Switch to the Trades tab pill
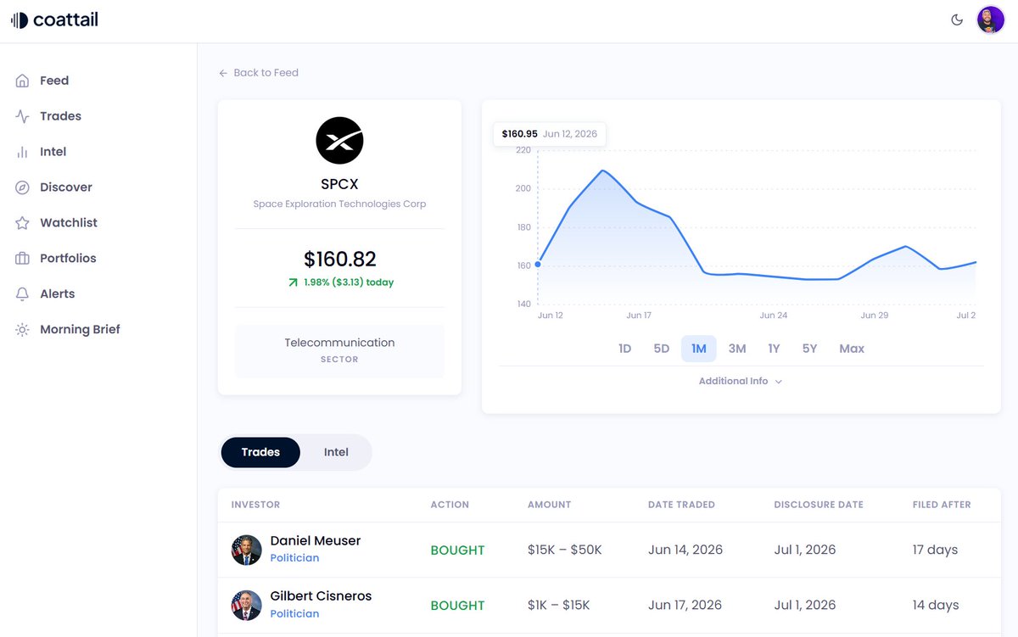The height and width of the screenshot is (637, 1018). tap(260, 453)
